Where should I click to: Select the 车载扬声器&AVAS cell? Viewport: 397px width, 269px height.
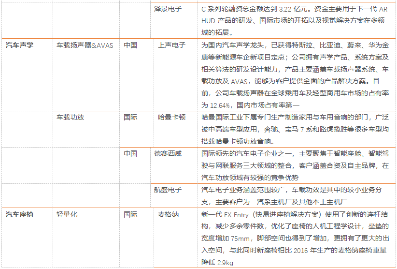pos(85,45)
